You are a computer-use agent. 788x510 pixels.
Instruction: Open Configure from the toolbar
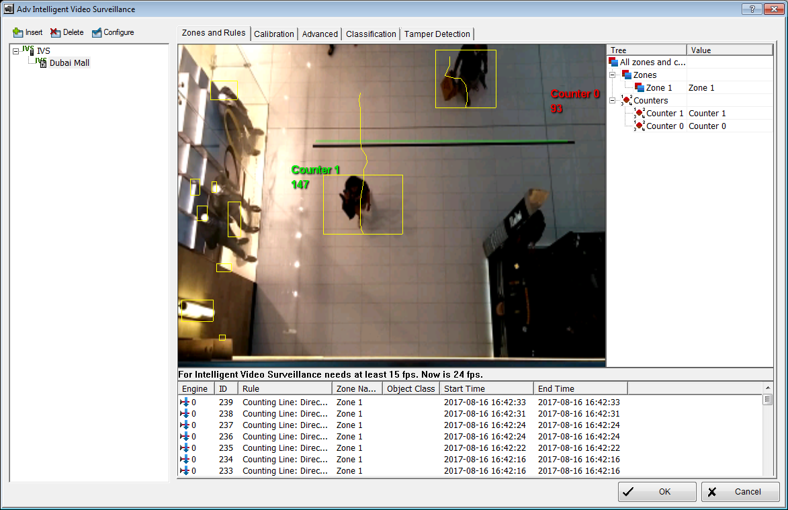97,32
